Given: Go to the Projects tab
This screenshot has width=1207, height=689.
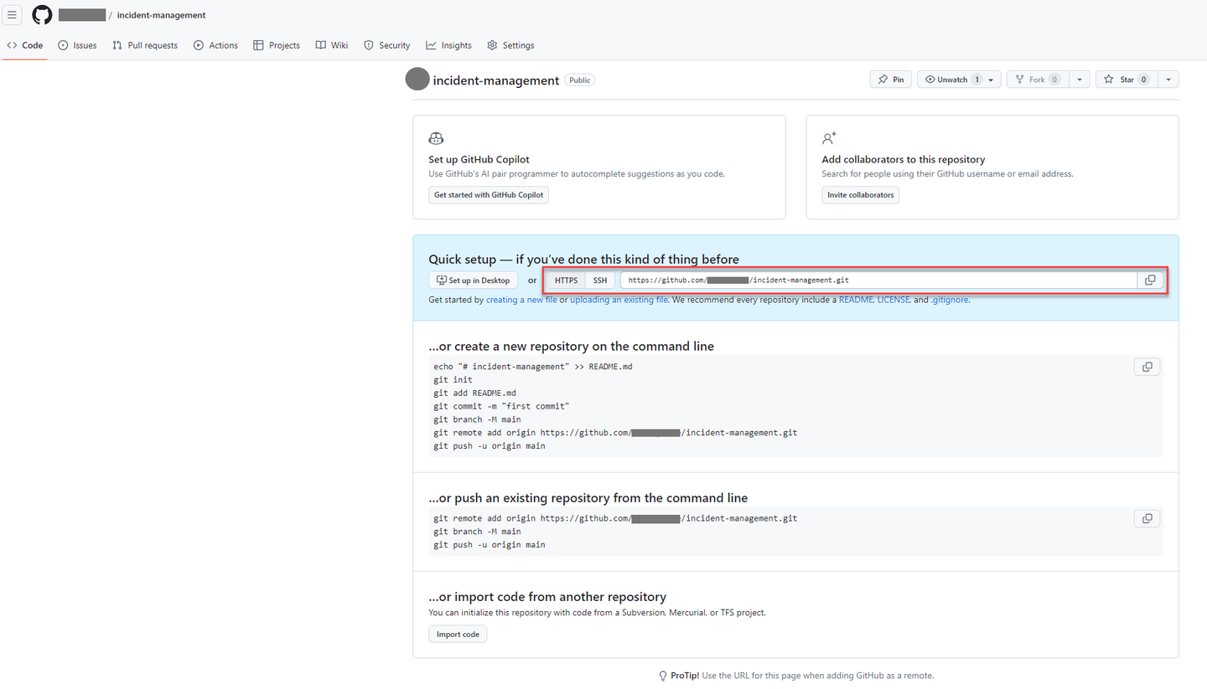Looking at the screenshot, I should tap(277, 45).
